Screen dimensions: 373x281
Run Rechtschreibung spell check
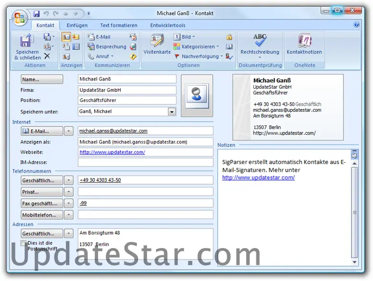pyautogui.click(x=260, y=46)
